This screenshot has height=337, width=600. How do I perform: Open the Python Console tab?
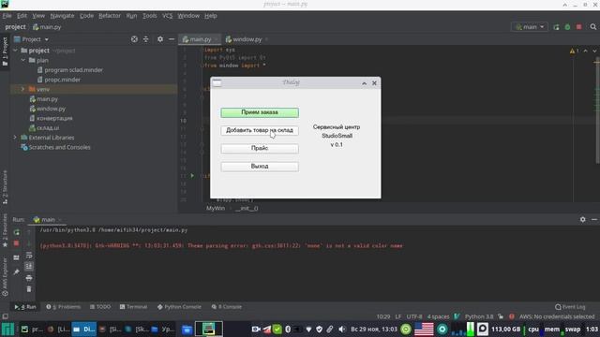click(x=179, y=307)
